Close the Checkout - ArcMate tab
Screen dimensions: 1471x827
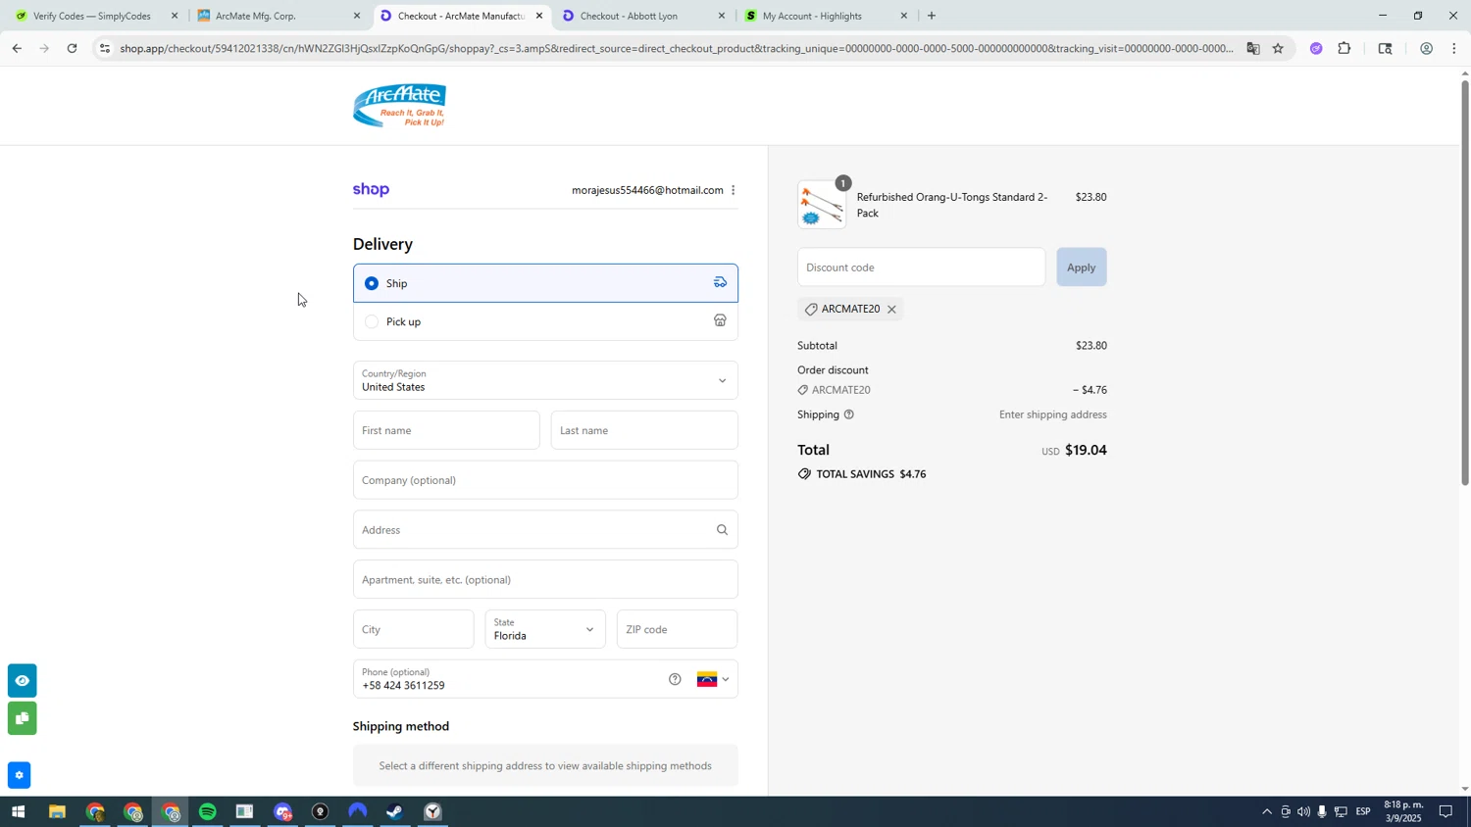pyautogui.click(x=538, y=16)
